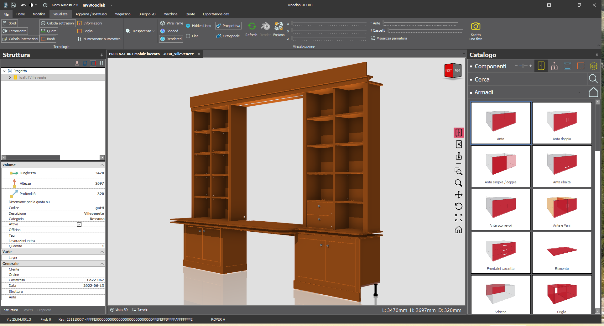Select the pan/move viewport tool

click(459, 195)
